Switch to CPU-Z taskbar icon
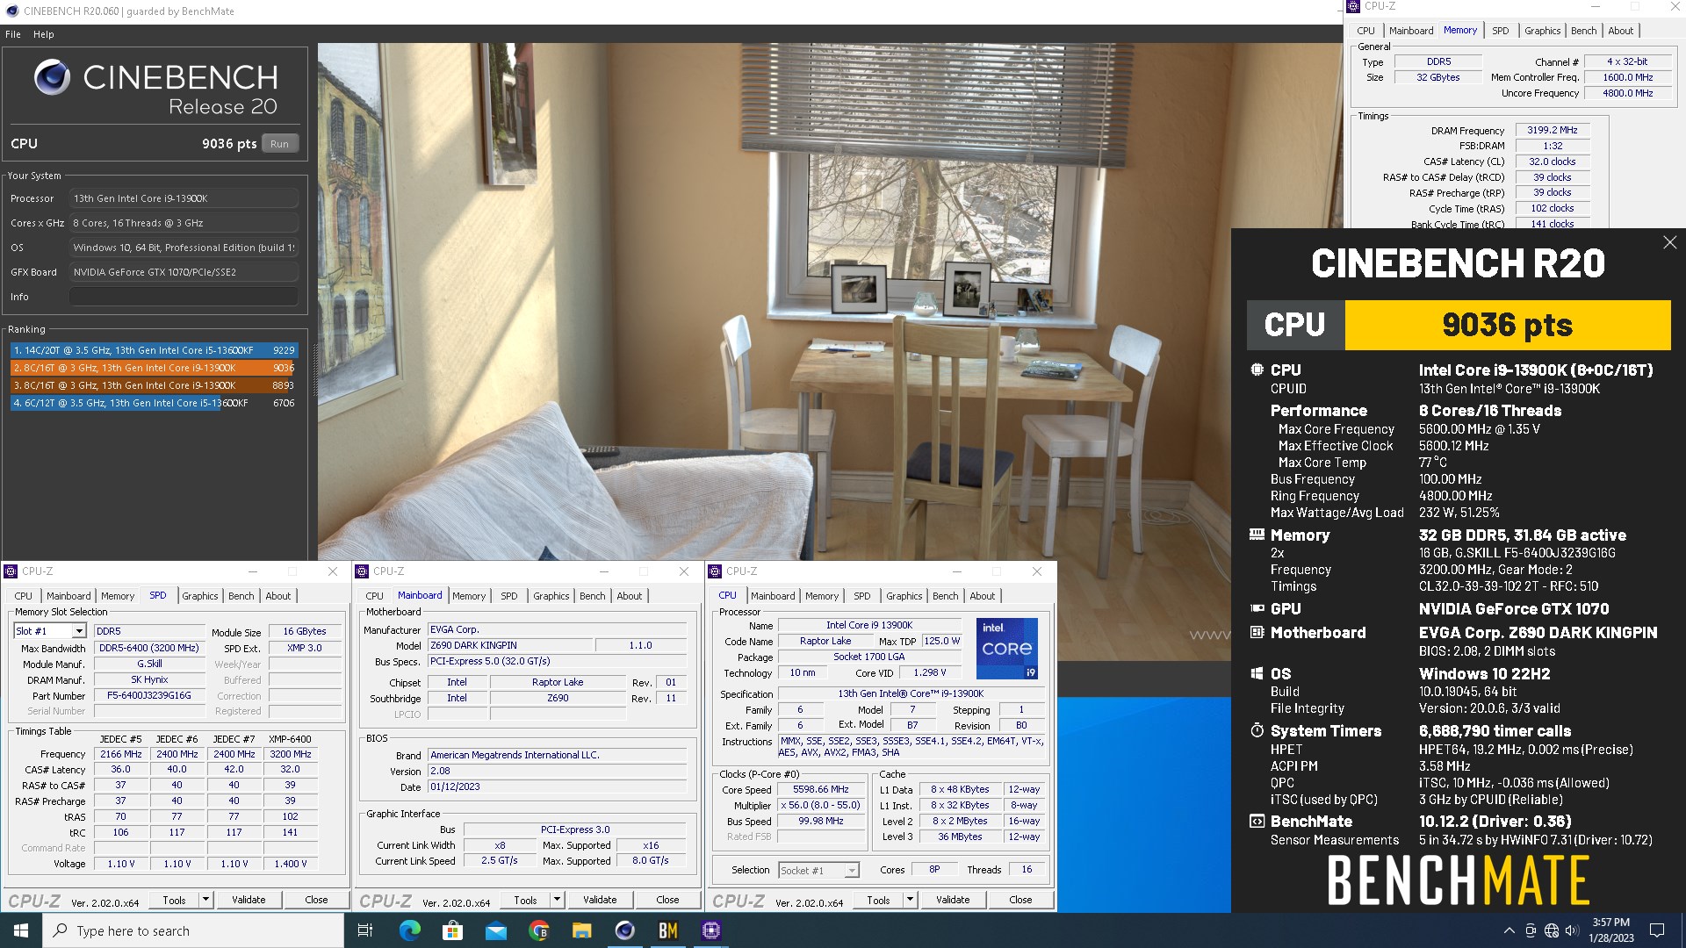 710,930
